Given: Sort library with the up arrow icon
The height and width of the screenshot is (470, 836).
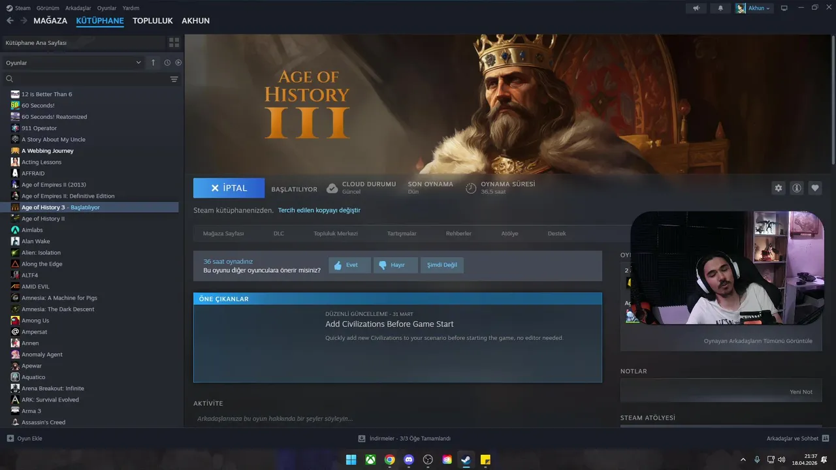Looking at the screenshot, I should point(153,63).
